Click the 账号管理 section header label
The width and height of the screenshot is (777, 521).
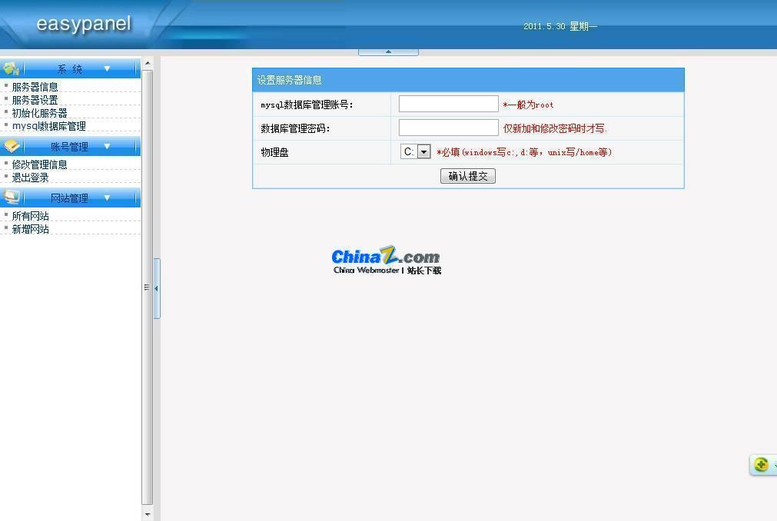pos(69,147)
